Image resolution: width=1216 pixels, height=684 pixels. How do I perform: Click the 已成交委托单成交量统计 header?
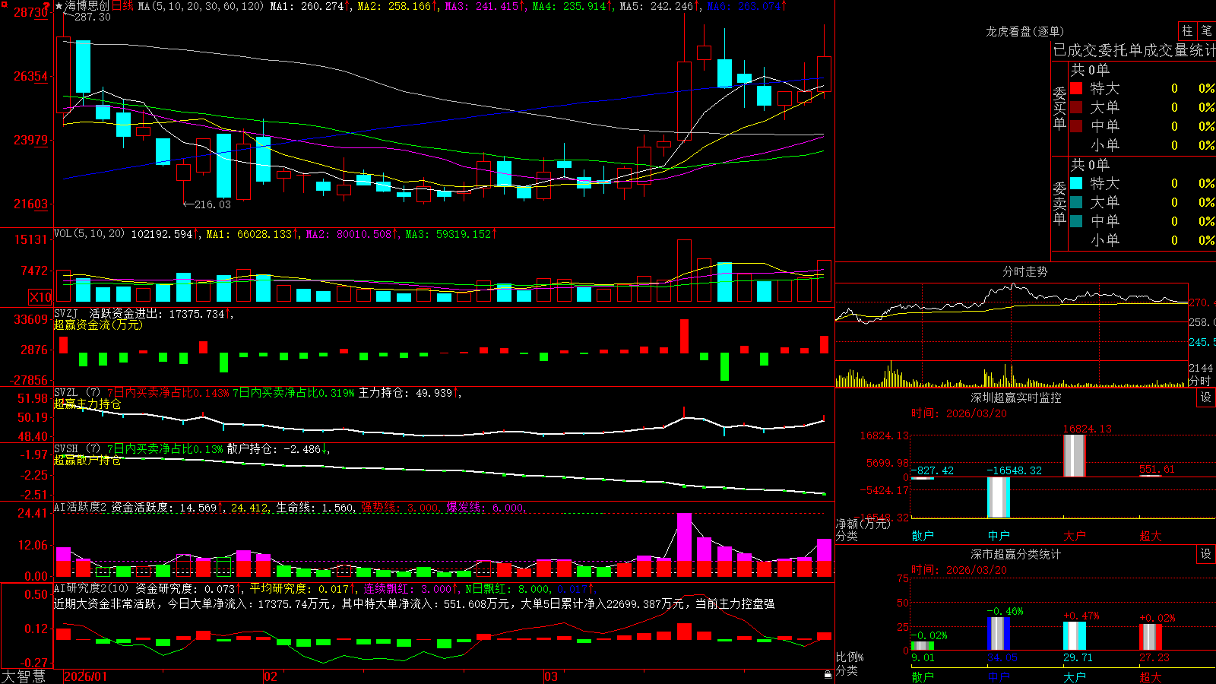tap(1134, 50)
